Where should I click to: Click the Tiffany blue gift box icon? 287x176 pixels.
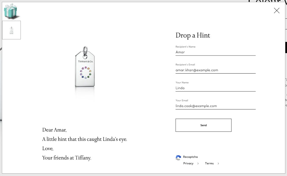(11, 11)
